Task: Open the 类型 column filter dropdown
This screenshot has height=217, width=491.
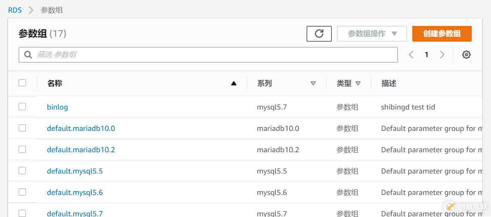Action: click(358, 83)
